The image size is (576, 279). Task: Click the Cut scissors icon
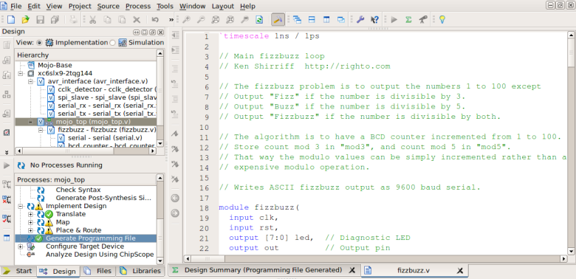92,19
